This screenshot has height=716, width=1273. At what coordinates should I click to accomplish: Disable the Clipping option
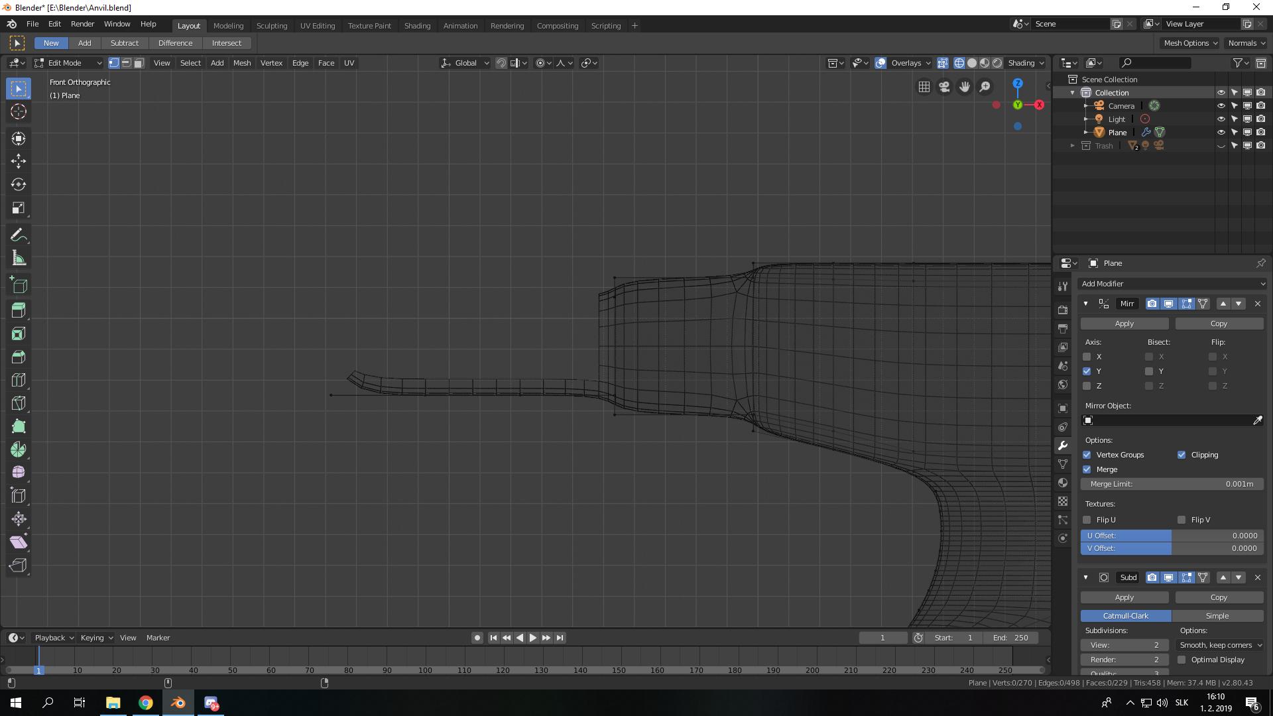pos(1182,455)
